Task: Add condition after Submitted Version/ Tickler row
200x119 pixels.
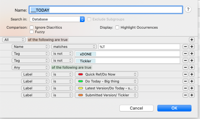Action: click(192, 95)
